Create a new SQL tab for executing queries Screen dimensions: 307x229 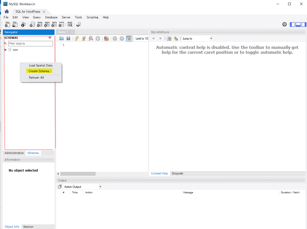7,24
